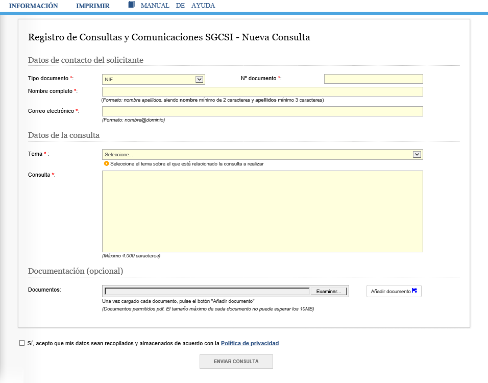Open the Política de privacidad link
The height and width of the screenshot is (383, 488).
[250, 344]
